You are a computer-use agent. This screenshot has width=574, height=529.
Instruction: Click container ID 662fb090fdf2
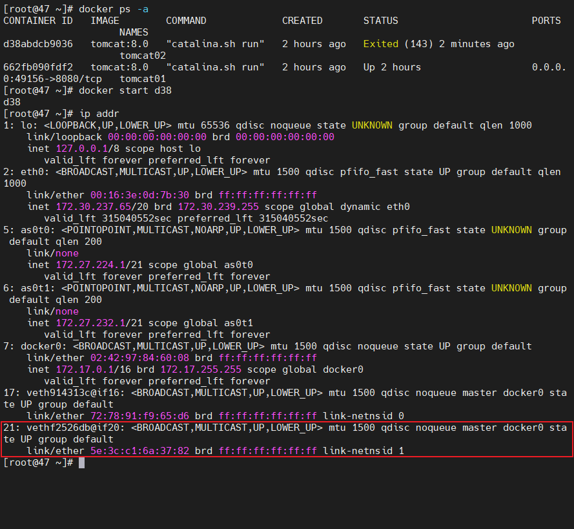click(38, 67)
